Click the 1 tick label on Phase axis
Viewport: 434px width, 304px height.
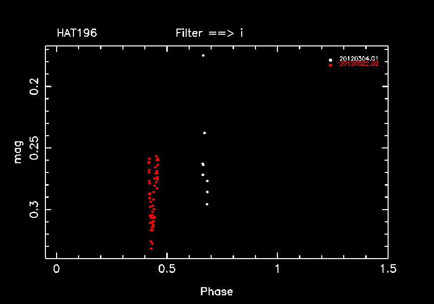tap(277, 268)
